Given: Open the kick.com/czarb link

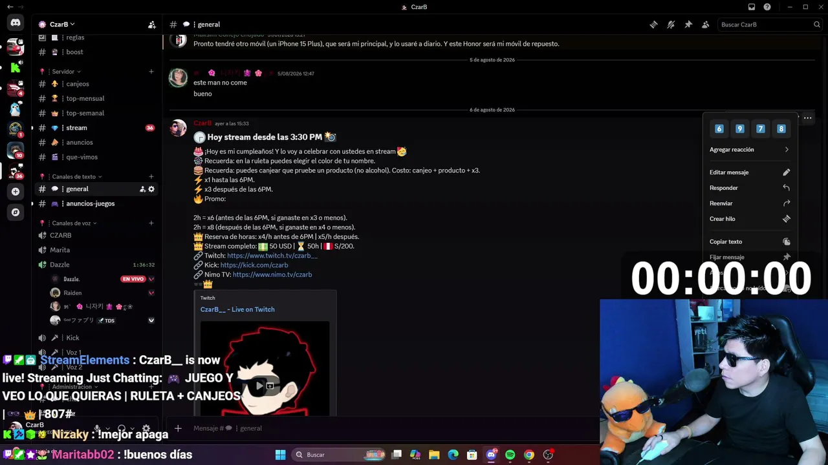Looking at the screenshot, I should 254,265.
